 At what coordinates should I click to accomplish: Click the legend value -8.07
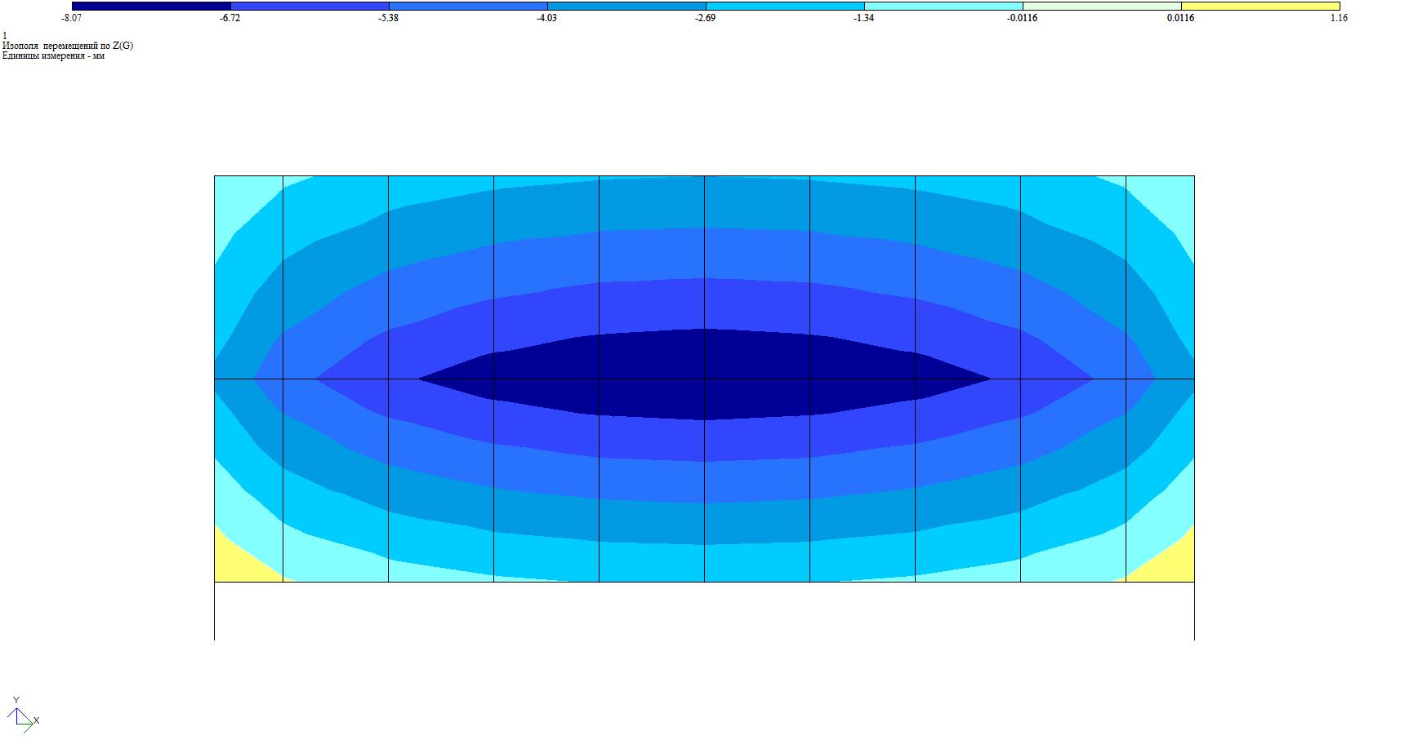72,18
